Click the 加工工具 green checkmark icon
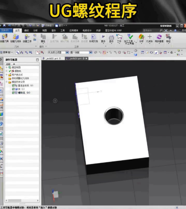The height and width of the screenshot is (209, 186). tap(130, 36)
